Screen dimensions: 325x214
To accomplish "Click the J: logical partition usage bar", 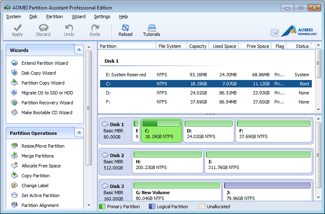I will click(x=267, y=186).
